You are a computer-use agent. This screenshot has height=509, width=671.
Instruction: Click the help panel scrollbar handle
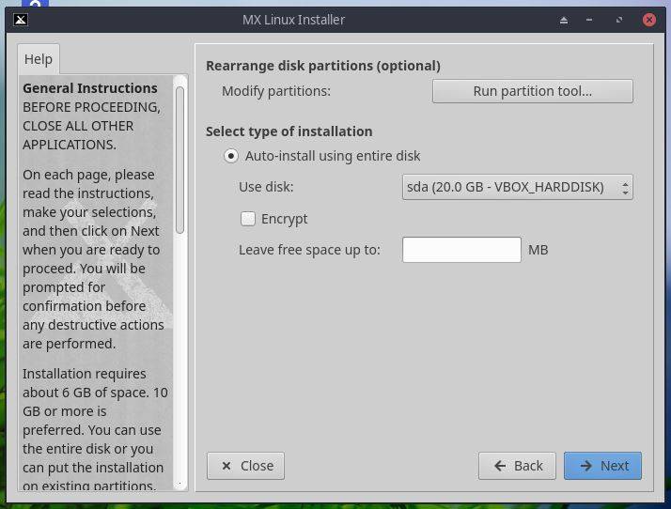(x=179, y=160)
